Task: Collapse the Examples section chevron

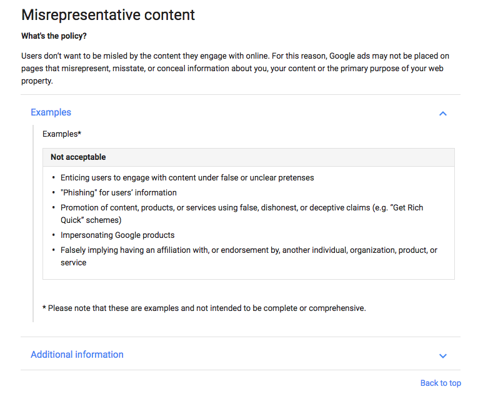Action: (443, 114)
